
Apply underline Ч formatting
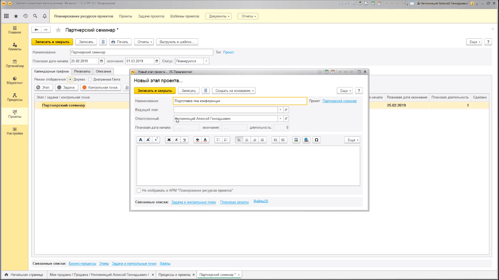[x=184, y=140]
